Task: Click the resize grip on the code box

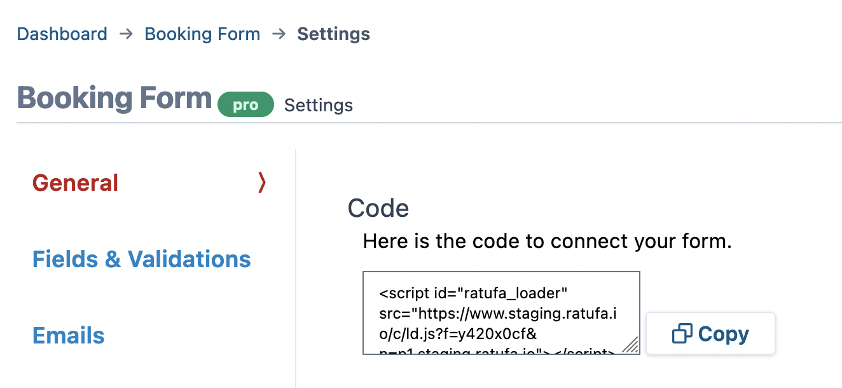Action: coord(631,345)
